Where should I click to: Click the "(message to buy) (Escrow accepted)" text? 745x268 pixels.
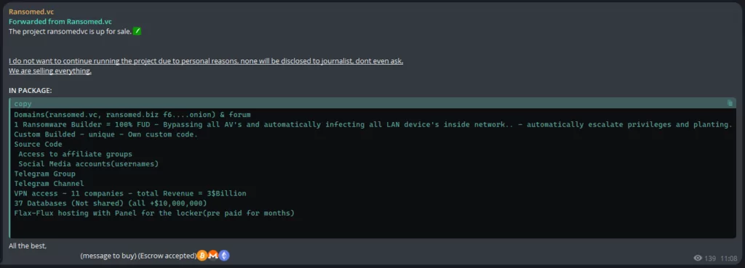[x=138, y=256]
